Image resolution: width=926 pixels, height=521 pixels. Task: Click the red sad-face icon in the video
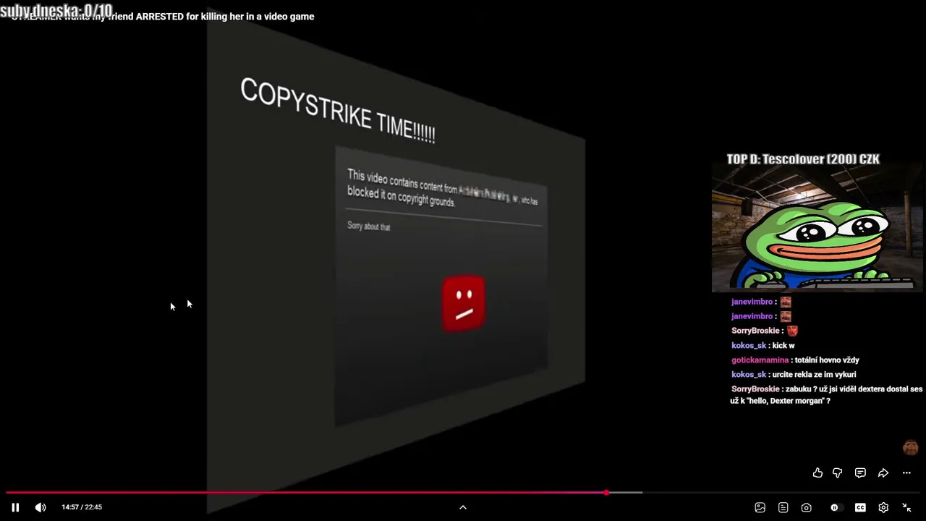coord(464,303)
